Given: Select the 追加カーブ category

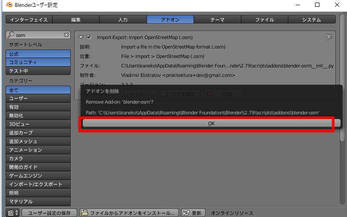Looking at the screenshot, I should click(x=38, y=133).
